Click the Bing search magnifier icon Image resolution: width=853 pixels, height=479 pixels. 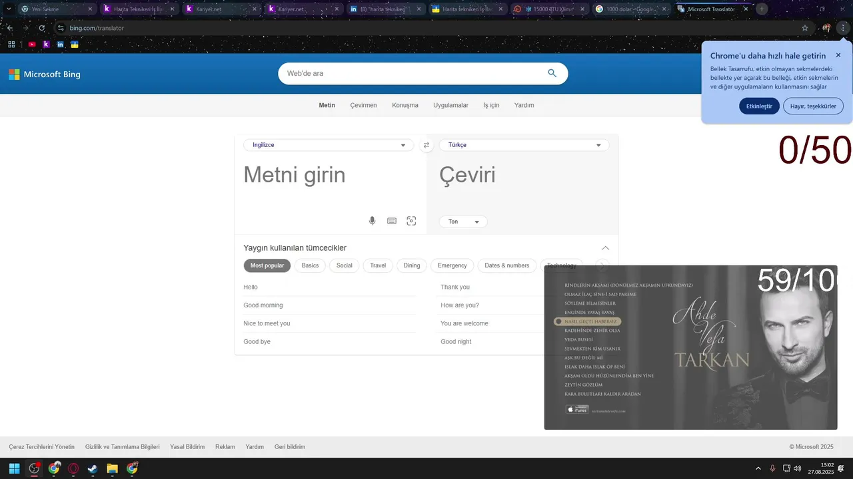coord(552,73)
